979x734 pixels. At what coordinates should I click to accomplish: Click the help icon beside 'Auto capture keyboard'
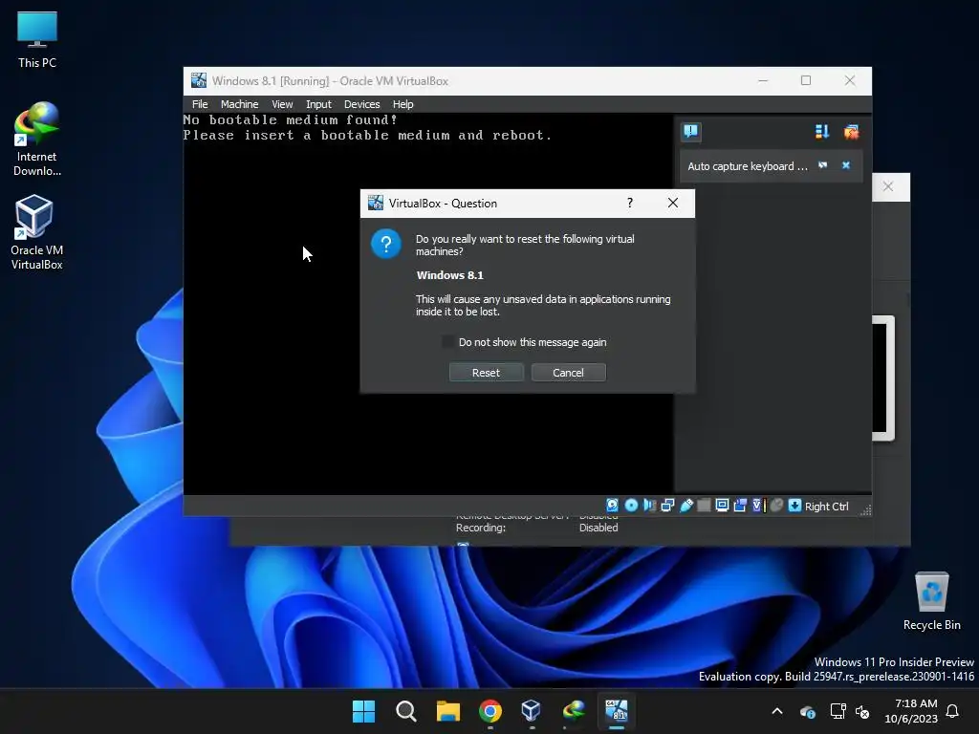(x=823, y=165)
